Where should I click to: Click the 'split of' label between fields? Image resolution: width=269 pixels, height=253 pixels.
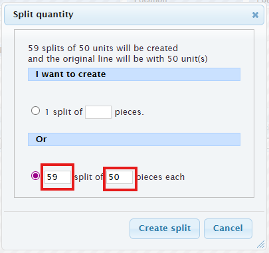point(88,177)
